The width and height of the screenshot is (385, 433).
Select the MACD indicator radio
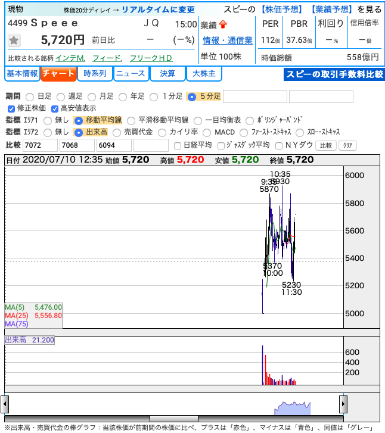207,133
